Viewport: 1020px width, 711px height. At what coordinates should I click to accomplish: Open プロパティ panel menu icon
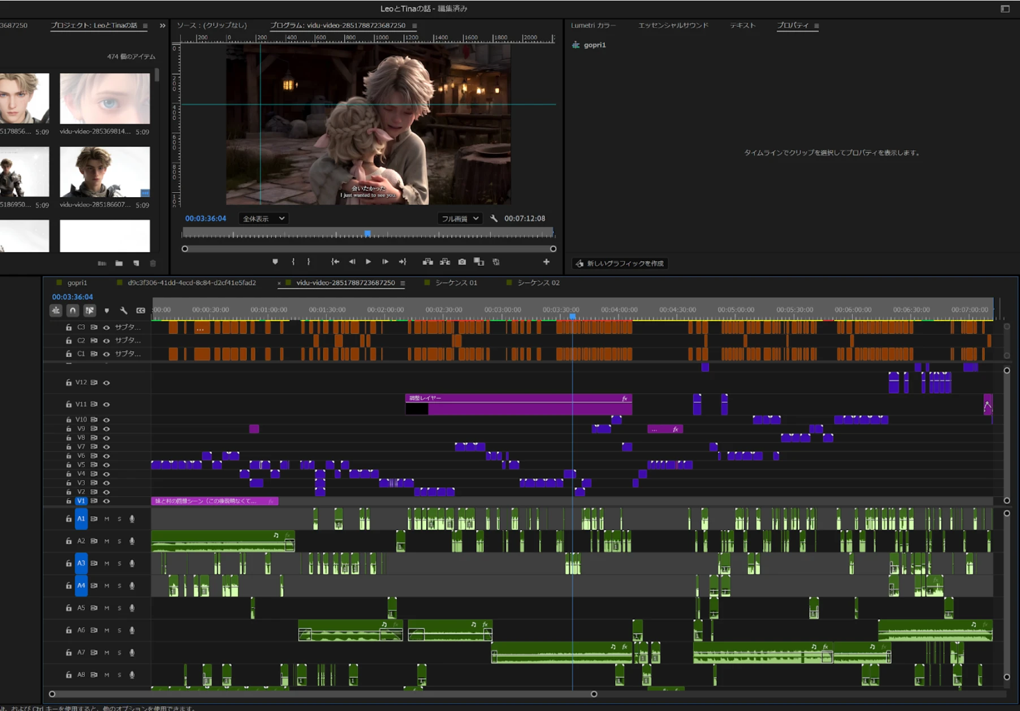816,25
